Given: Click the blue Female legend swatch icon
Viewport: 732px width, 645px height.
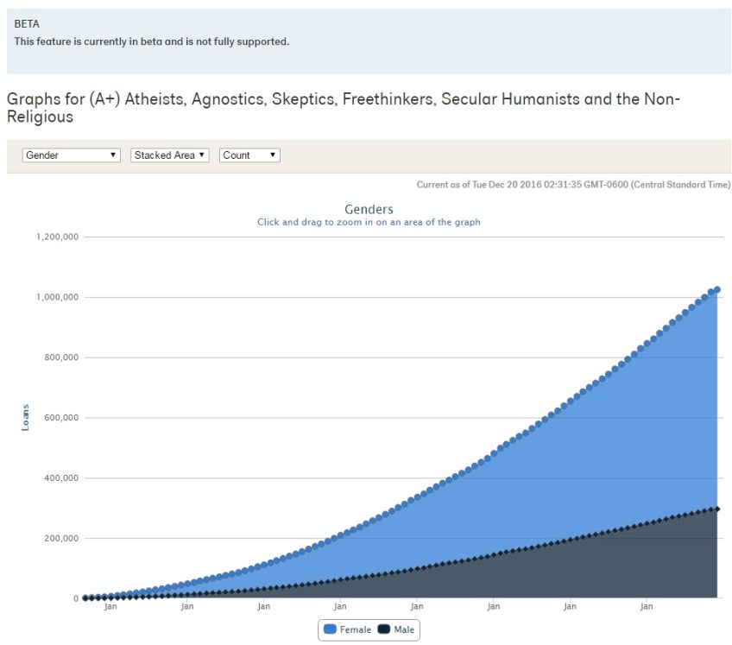Looking at the screenshot, I should pos(330,629).
